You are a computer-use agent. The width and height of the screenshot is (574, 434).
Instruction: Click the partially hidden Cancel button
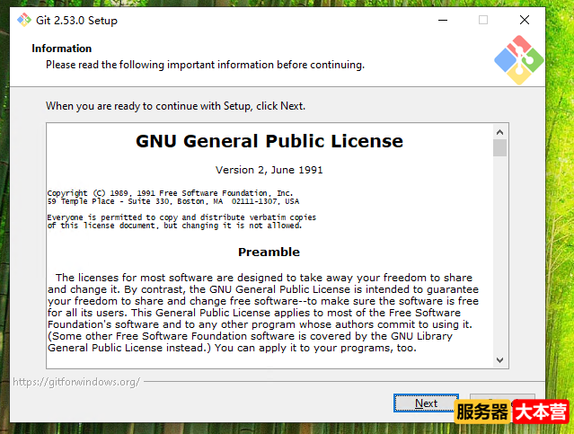[503, 398]
